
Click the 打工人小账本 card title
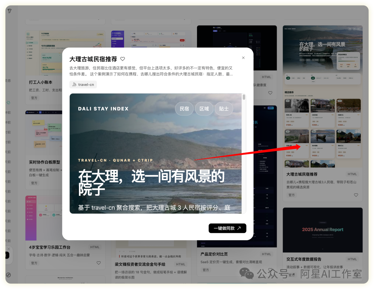(x=41, y=82)
